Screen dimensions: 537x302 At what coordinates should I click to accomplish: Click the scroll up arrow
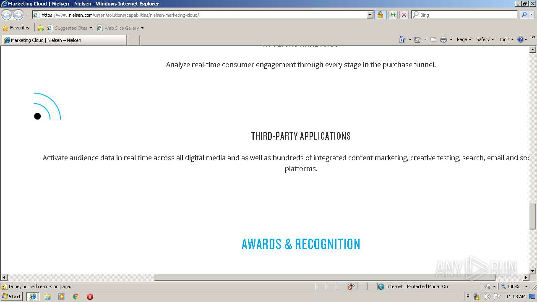[533, 49]
